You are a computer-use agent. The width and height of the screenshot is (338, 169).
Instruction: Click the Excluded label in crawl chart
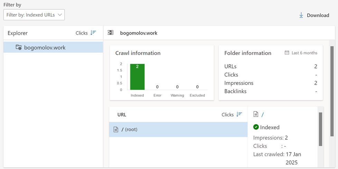coord(197,95)
